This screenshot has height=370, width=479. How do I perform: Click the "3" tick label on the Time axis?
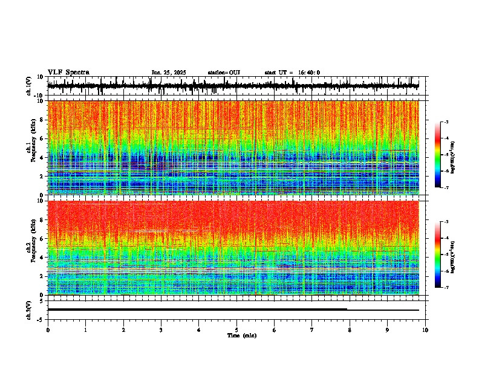click(x=161, y=330)
